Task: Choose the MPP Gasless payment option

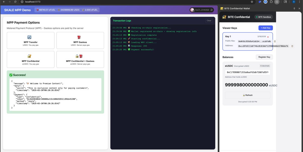Action: [80, 40]
